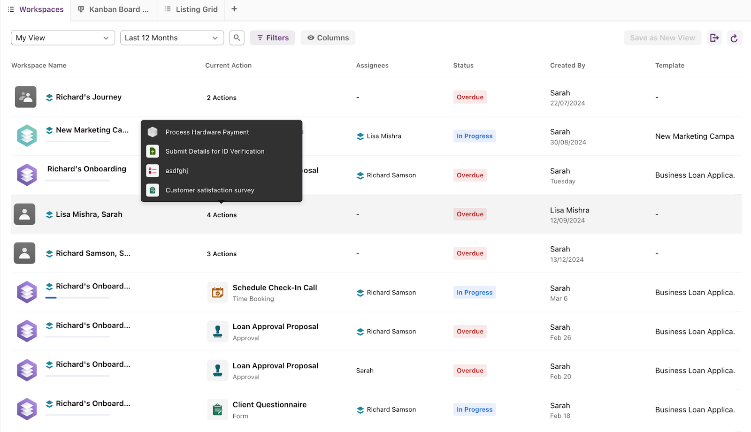Click the Template column header
Viewport: 751px width, 432px height.
(670, 66)
